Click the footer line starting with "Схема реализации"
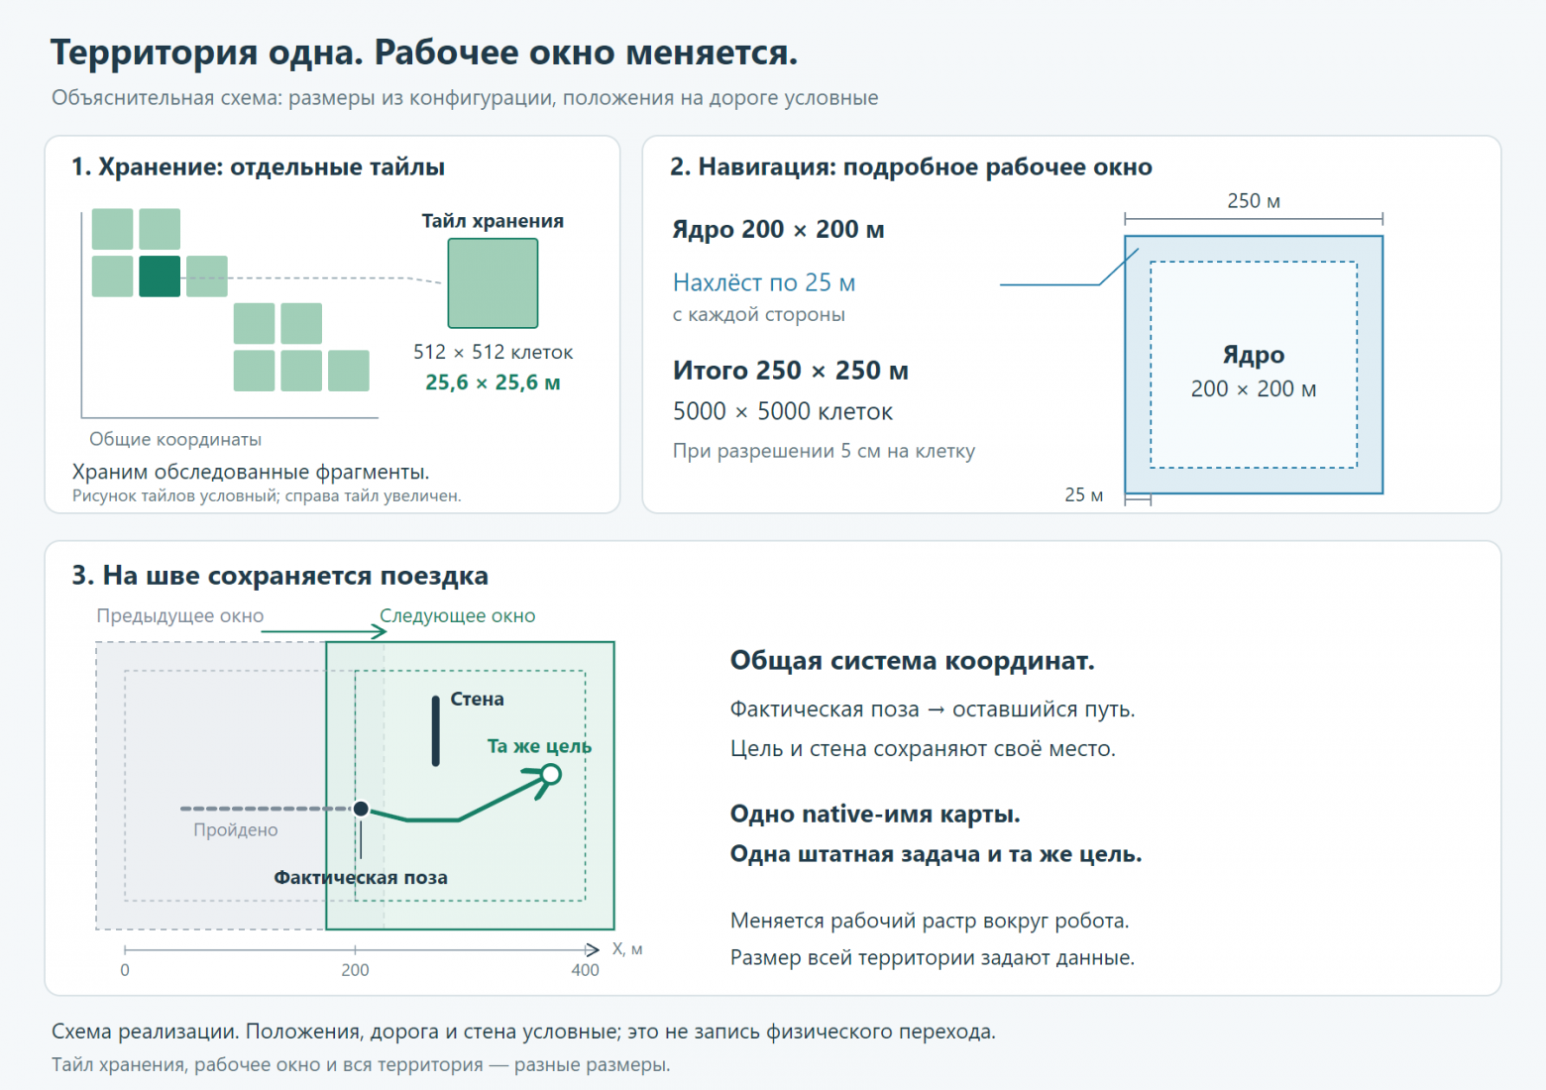The width and height of the screenshot is (1546, 1090). pos(523,1032)
